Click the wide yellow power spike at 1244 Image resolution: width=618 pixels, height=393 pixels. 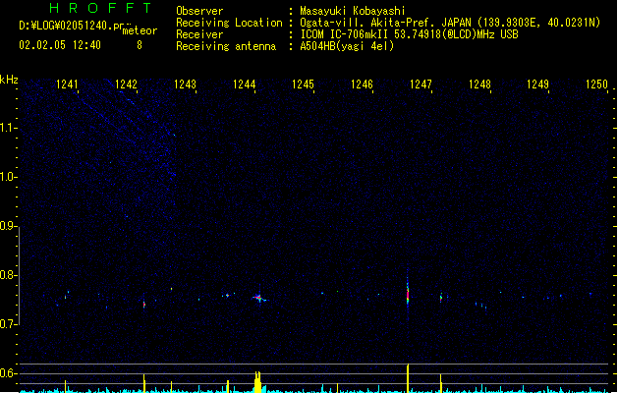pyautogui.click(x=257, y=382)
